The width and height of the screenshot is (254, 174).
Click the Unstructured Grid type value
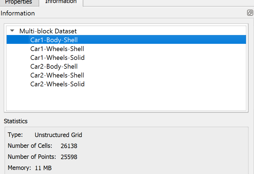point(58,135)
